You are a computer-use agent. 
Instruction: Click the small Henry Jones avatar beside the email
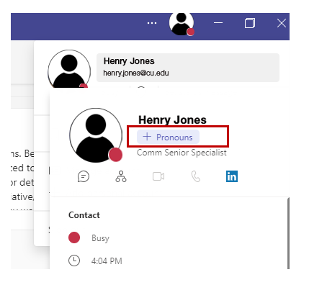(69, 69)
